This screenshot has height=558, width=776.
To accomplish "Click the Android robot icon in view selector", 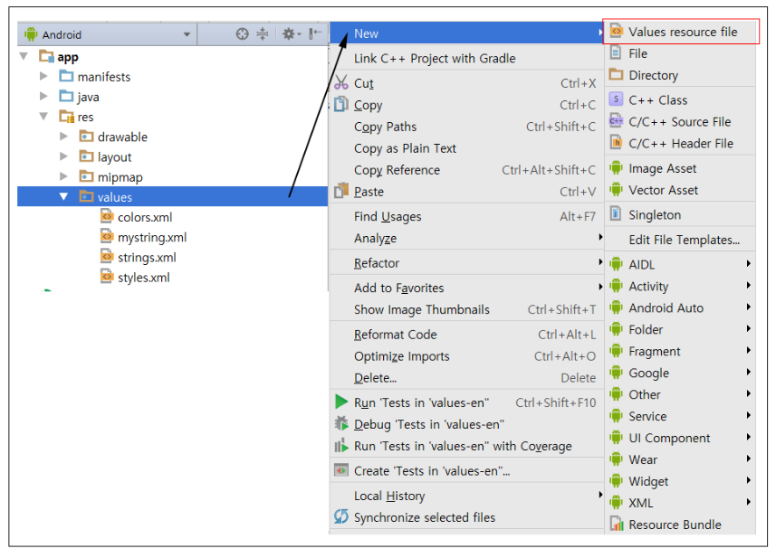I will (31, 34).
